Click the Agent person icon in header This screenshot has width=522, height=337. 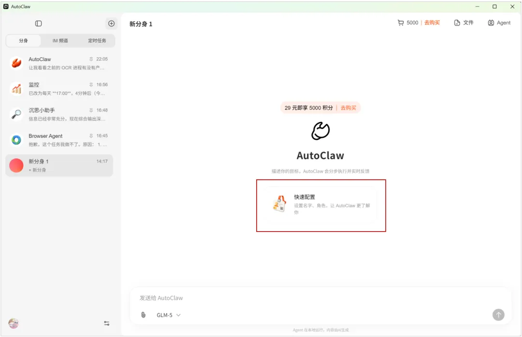pyautogui.click(x=491, y=23)
